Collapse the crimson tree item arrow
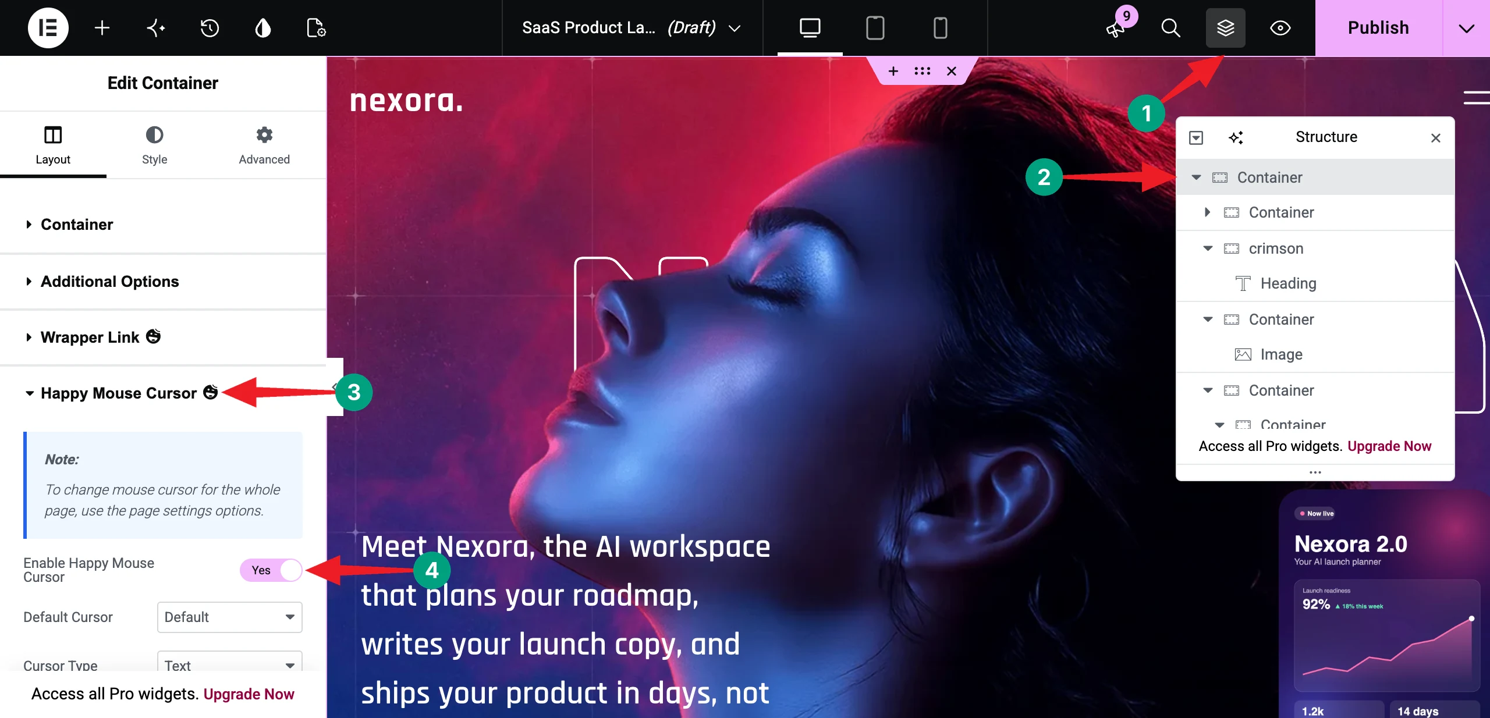1490x718 pixels. tap(1208, 248)
